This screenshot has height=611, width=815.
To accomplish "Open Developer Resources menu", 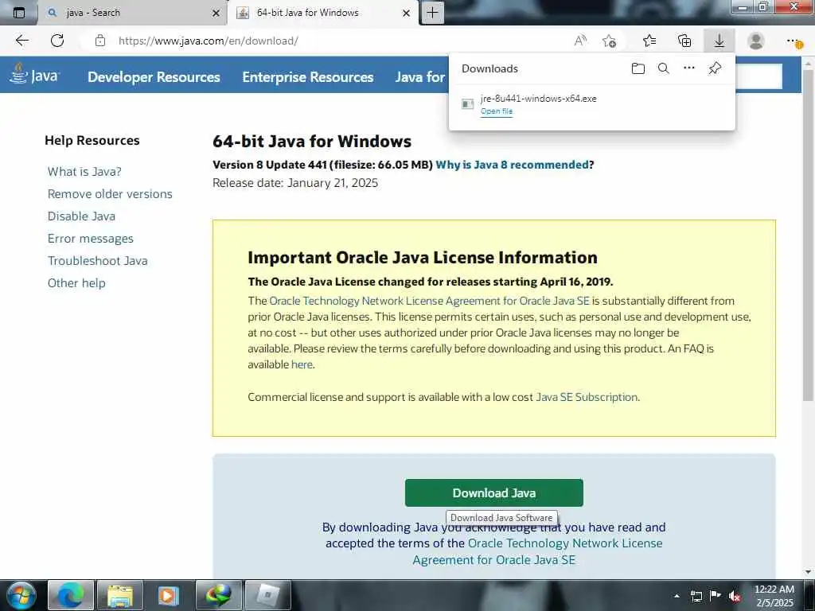I will [x=154, y=77].
